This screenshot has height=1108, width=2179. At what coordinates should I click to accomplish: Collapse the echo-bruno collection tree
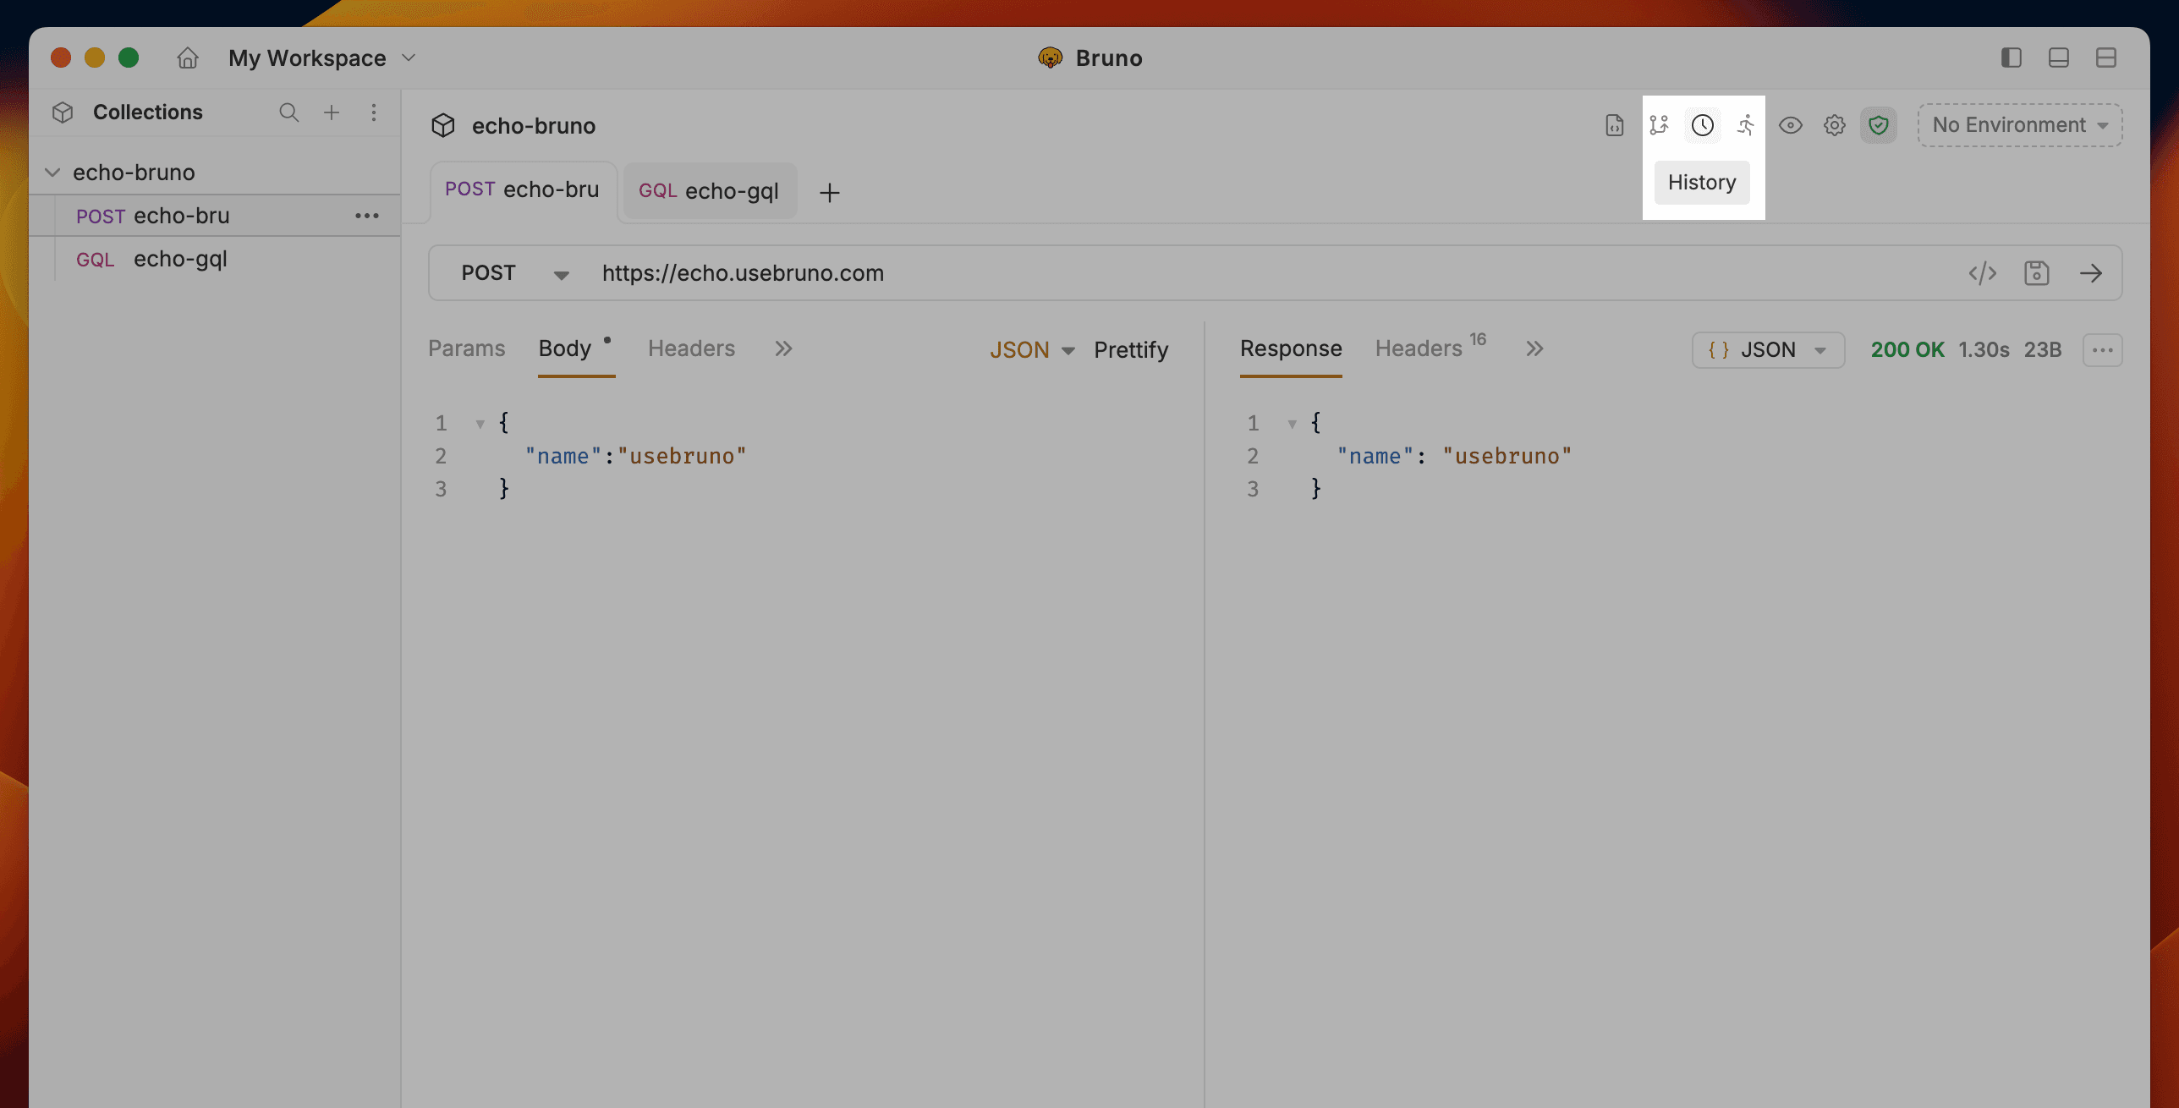coord(52,173)
